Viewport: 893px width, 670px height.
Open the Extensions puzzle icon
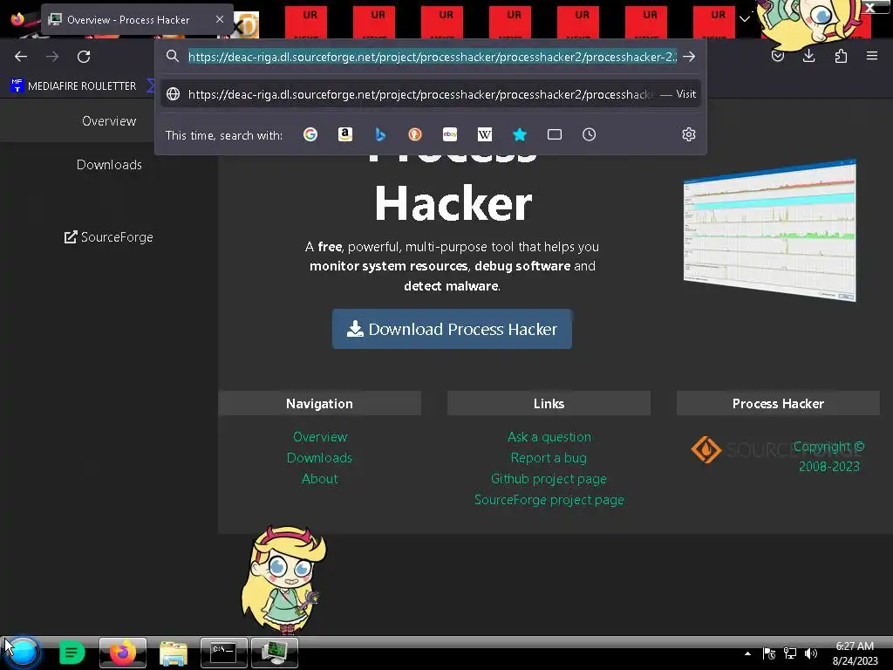click(x=841, y=56)
